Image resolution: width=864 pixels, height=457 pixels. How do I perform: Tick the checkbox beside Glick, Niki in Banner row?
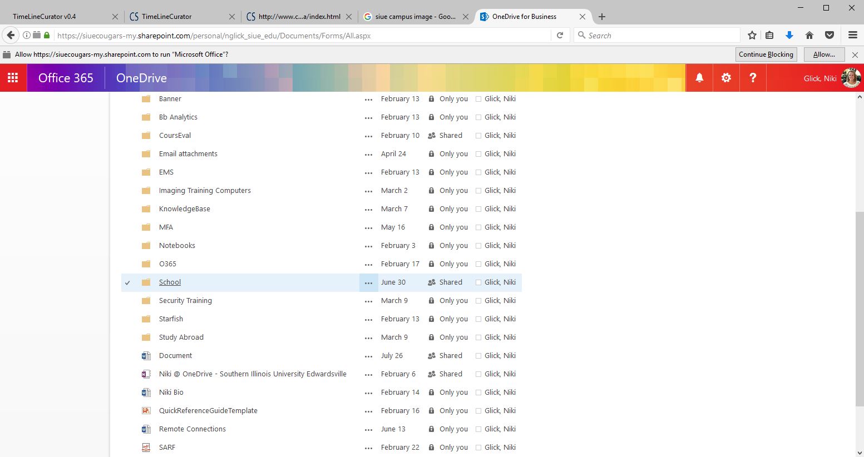[478, 99]
